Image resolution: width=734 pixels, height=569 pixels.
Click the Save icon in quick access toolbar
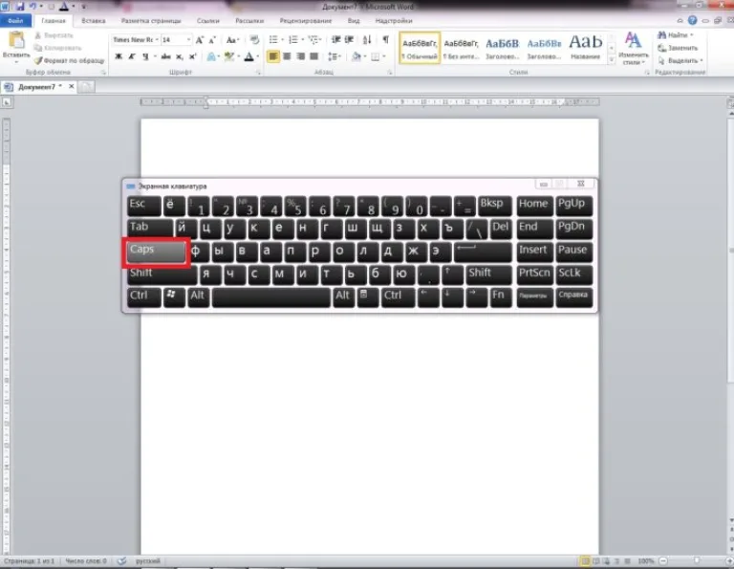pos(20,7)
